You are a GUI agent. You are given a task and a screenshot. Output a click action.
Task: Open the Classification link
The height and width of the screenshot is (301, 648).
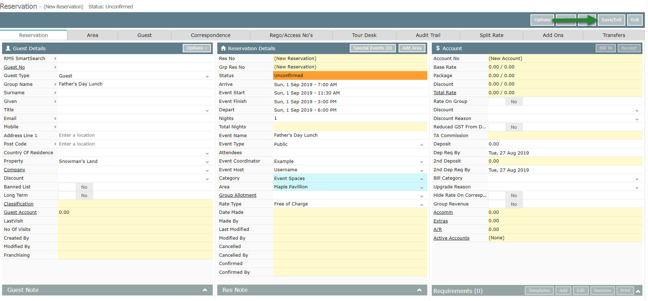coord(18,204)
